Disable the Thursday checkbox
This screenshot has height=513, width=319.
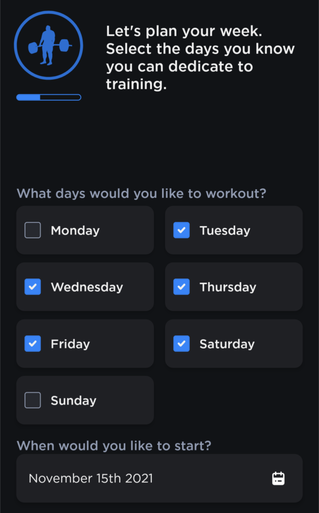tap(182, 287)
